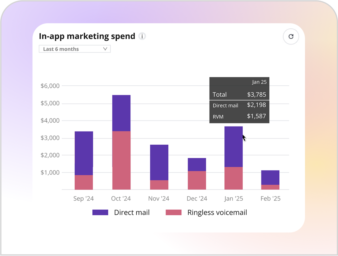
Task: Click the info icon beside In-app marketing spend
Action: (142, 36)
